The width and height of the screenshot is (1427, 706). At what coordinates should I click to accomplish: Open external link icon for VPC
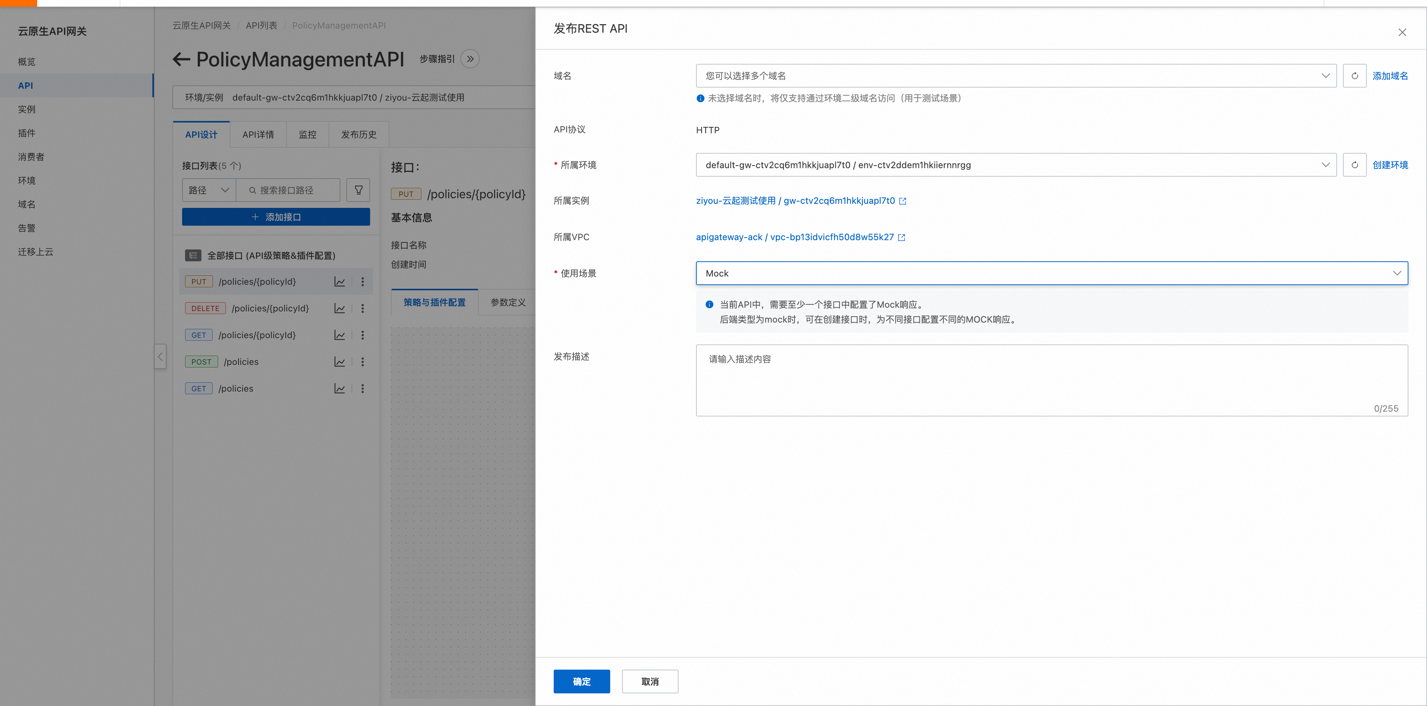[x=901, y=237]
